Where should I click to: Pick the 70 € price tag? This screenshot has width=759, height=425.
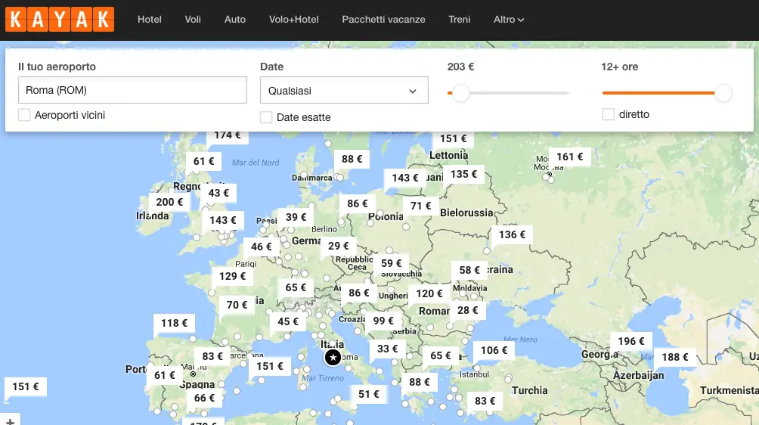237,305
